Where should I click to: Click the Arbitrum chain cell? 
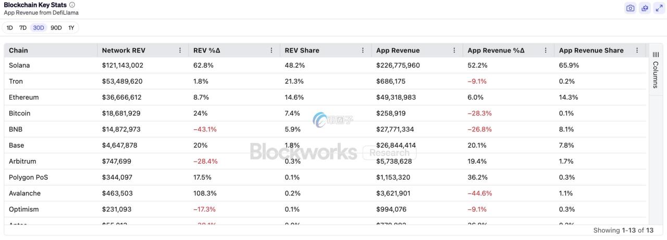22,162
